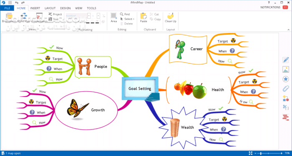Click the Save icon in title bar

click(10, 2)
